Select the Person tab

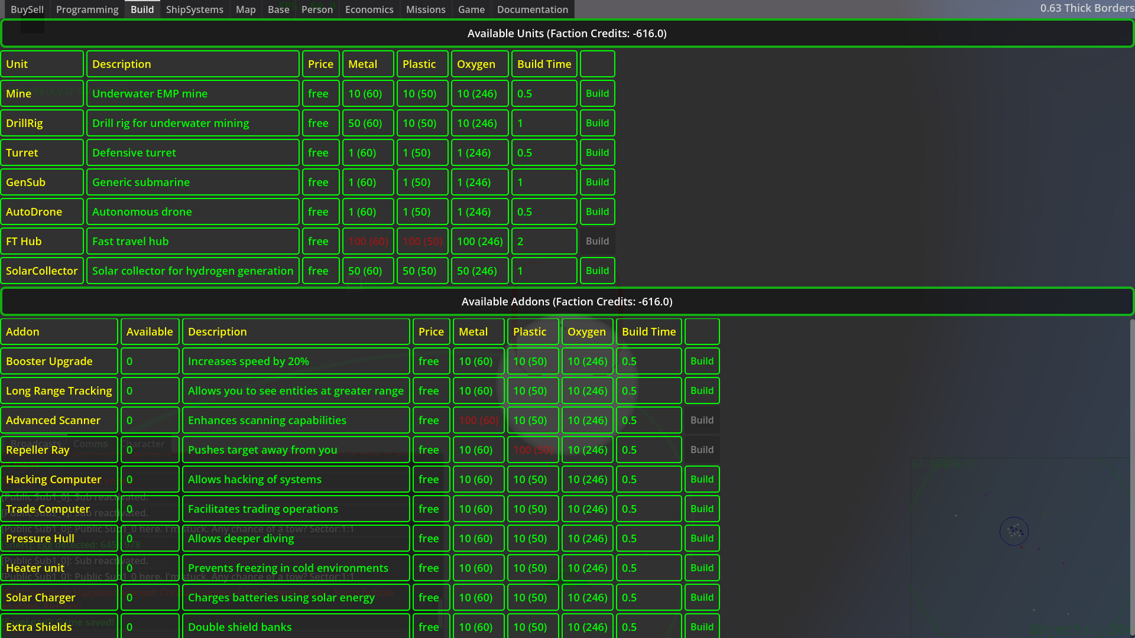click(317, 9)
